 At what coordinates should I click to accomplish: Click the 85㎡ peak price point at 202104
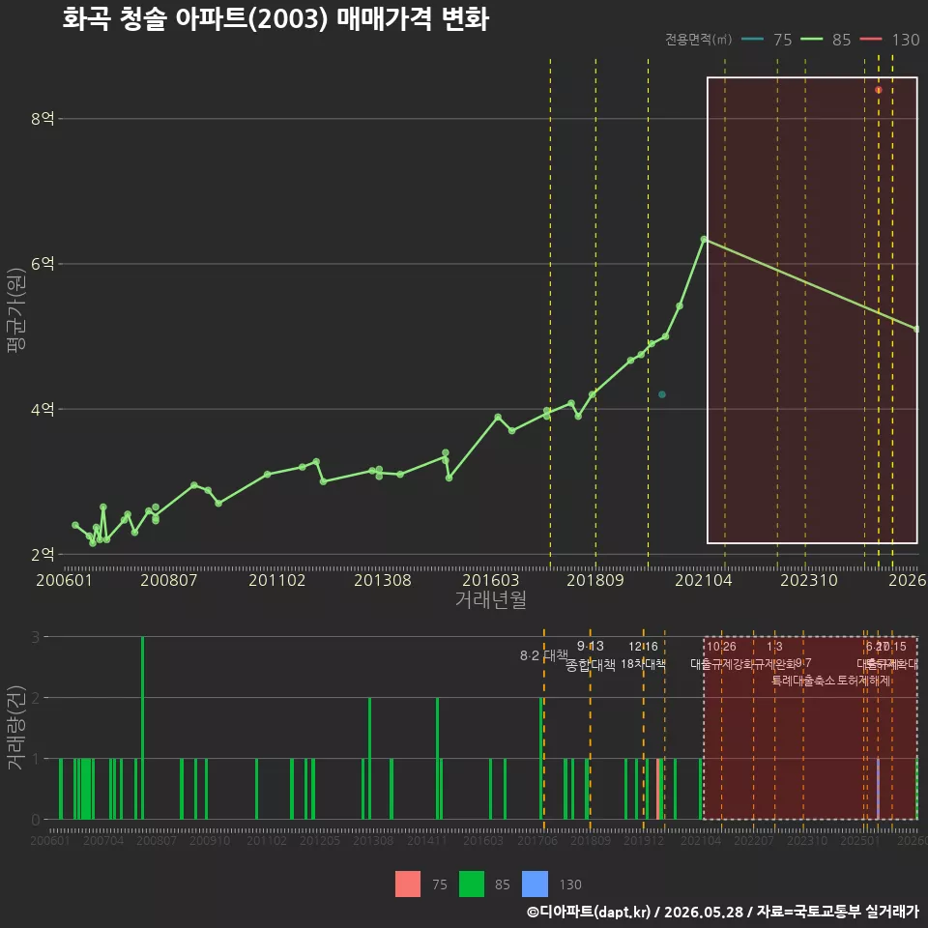point(704,239)
